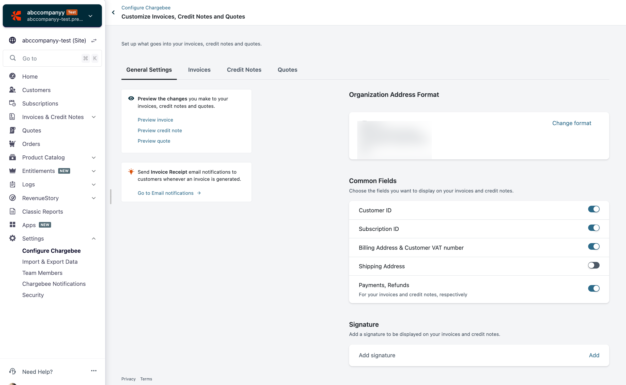Open the Quotes tab
This screenshot has height=385, width=626.
coord(287,70)
